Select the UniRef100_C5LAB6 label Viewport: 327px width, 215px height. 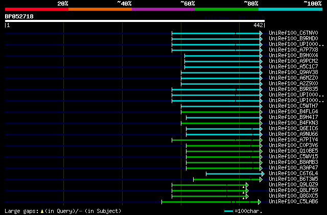(293, 202)
